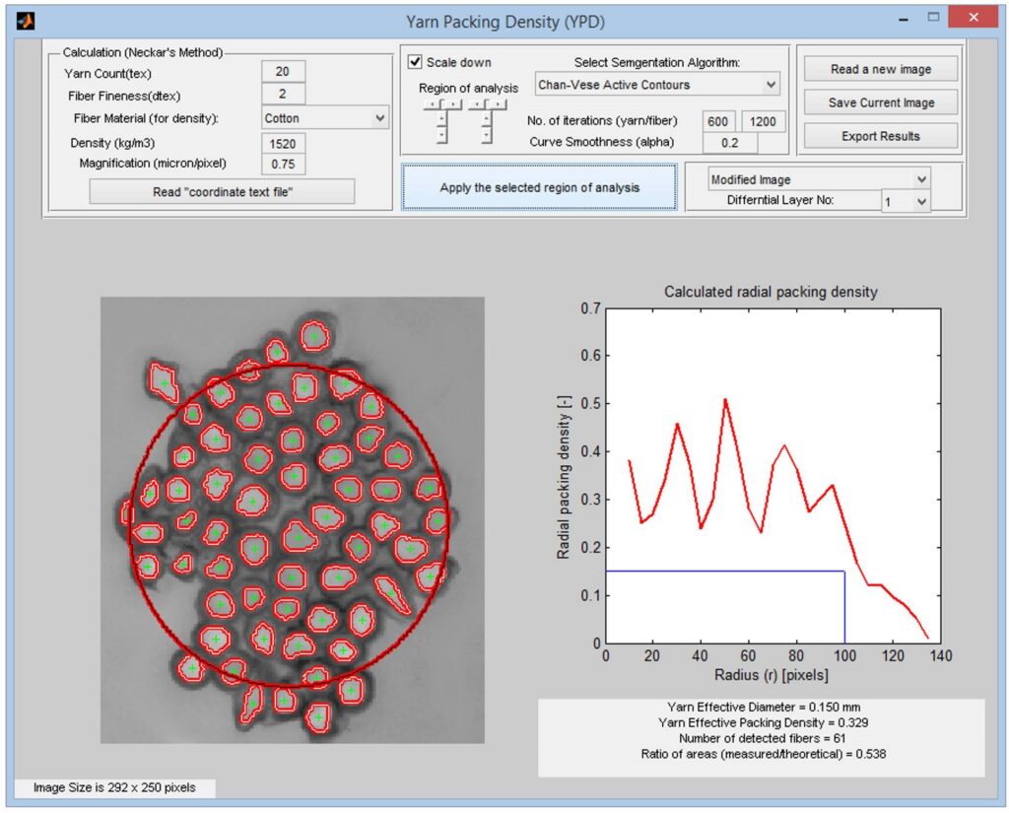Viewport: 1009px width, 813px height.
Task: Select the Curve Smoothness alpha field
Action: [x=730, y=143]
